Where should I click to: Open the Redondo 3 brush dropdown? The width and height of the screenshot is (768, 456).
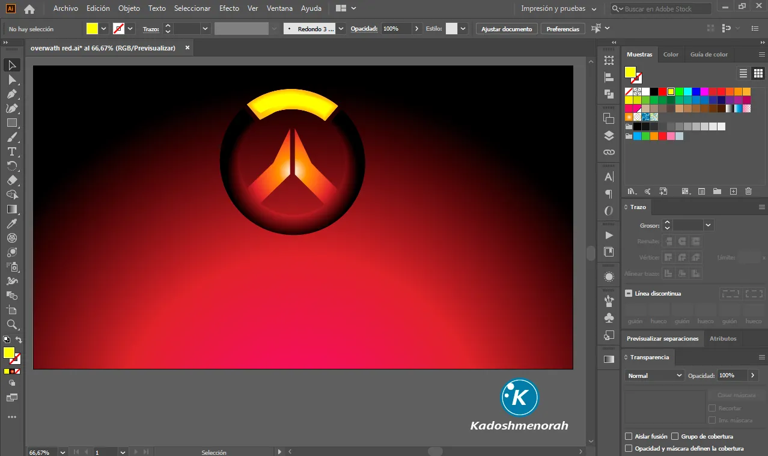pyautogui.click(x=341, y=28)
